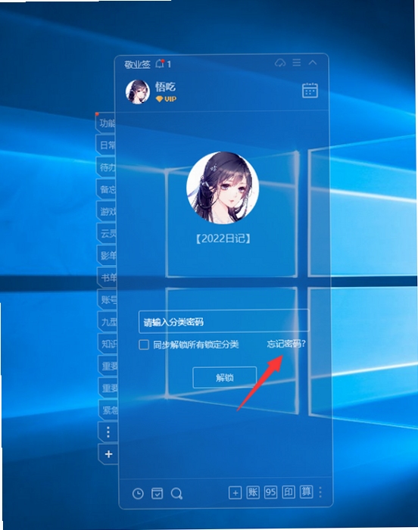
Task: Open the 95 tool icon
Action: [270, 492]
